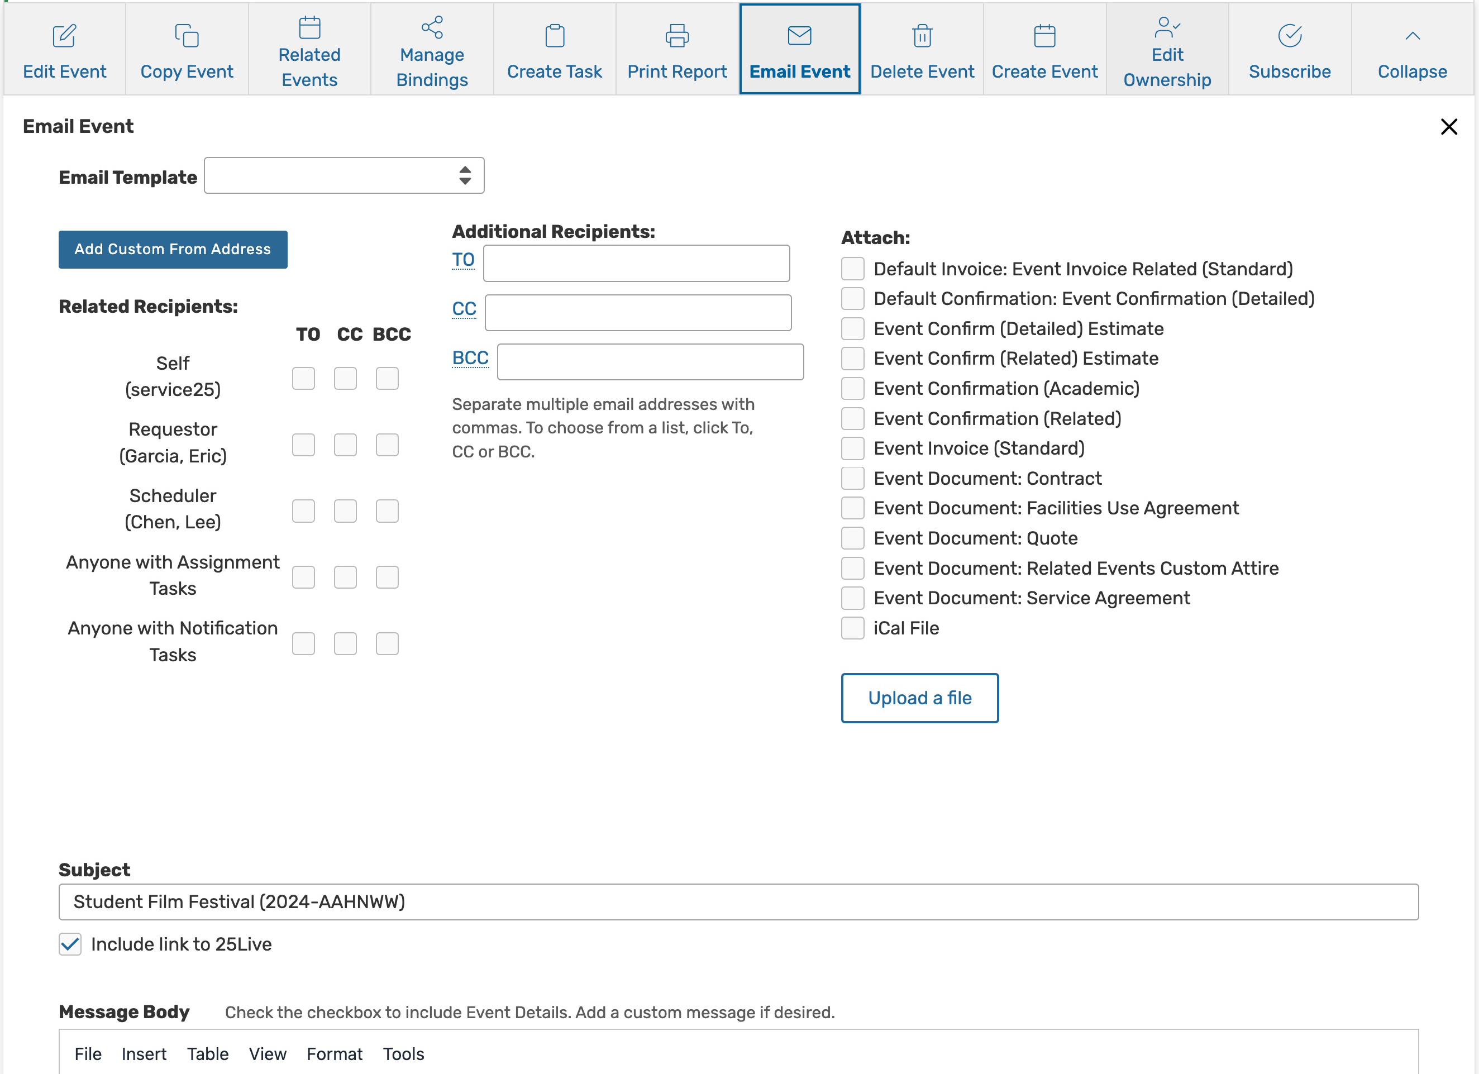
Task: Click the BCC recipient list link
Action: (x=470, y=358)
